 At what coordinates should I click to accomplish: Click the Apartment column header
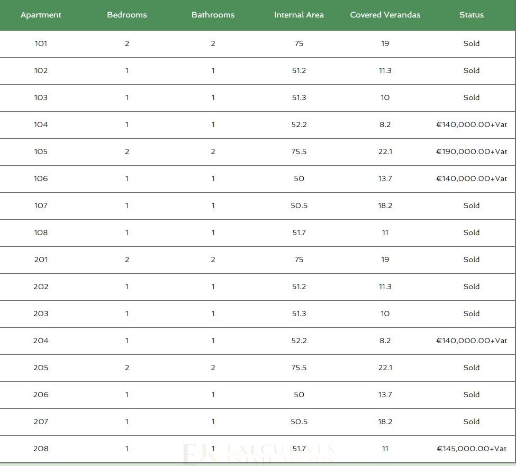[x=41, y=15]
